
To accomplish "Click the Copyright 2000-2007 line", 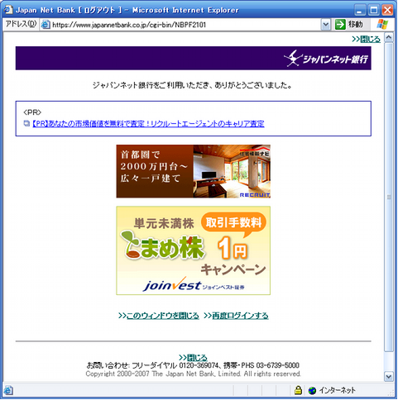I will tap(193, 374).
